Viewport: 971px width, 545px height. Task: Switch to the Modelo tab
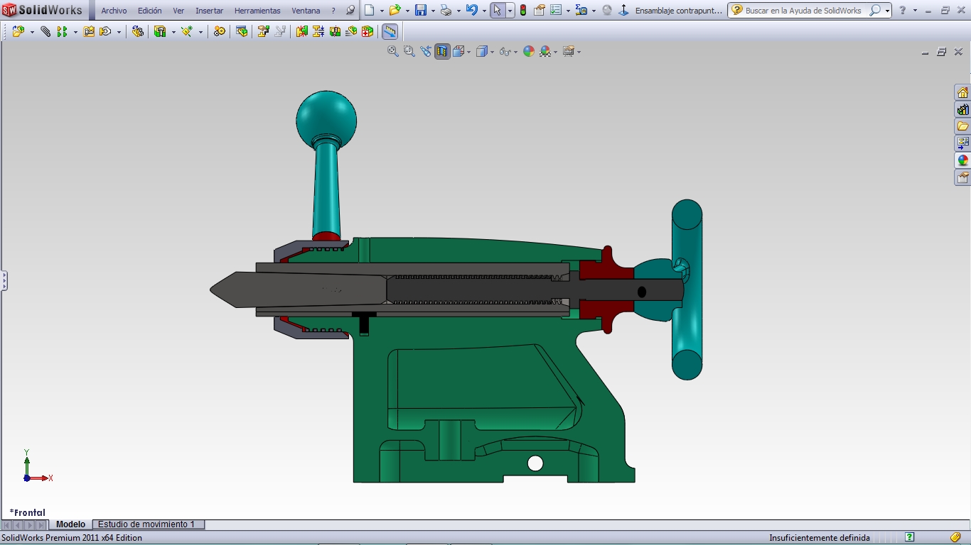coord(70,524)
